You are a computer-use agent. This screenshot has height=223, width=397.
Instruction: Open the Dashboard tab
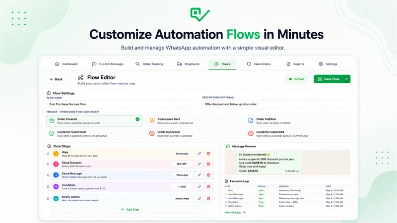tap(66, 64)
